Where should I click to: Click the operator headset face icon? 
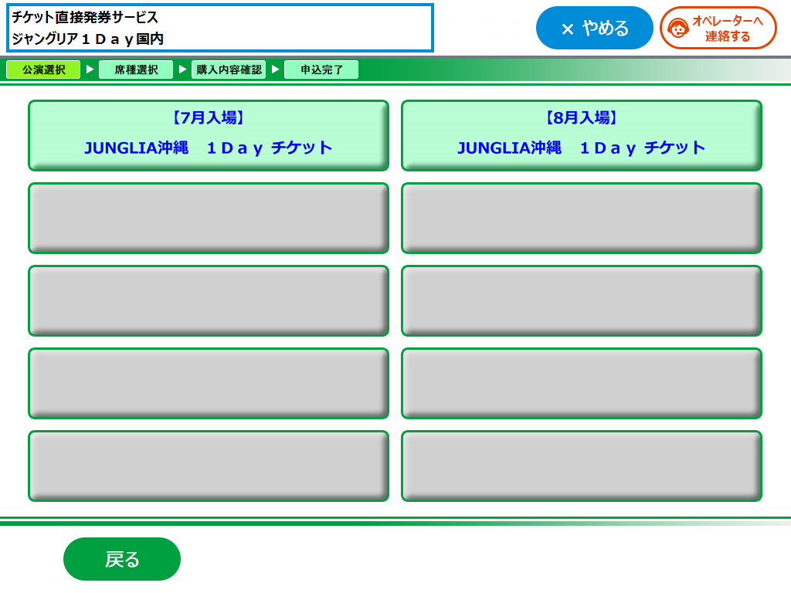(x=678, y=29)
